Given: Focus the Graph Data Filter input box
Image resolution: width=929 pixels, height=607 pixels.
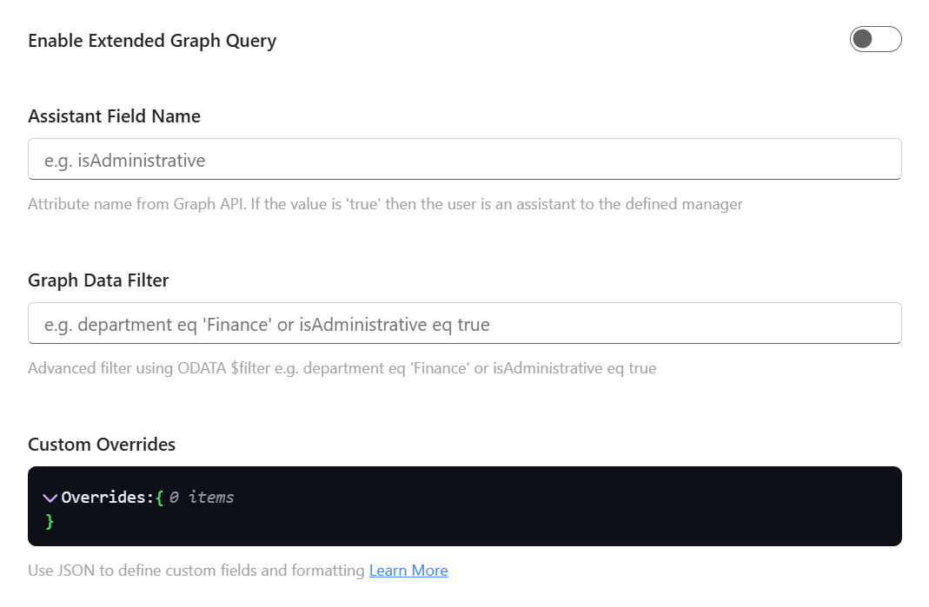Looking at the screenshot, I should tap(464, 324).
